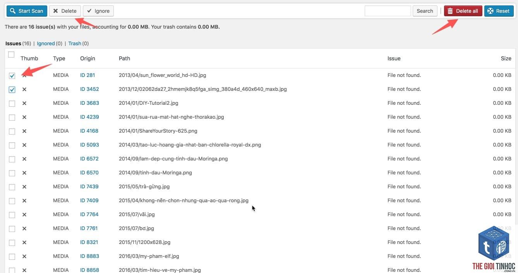The height and width of the screenshot is (273, 518).
Task: Open the ID 8321 link
Action: [x=89, y=242]
